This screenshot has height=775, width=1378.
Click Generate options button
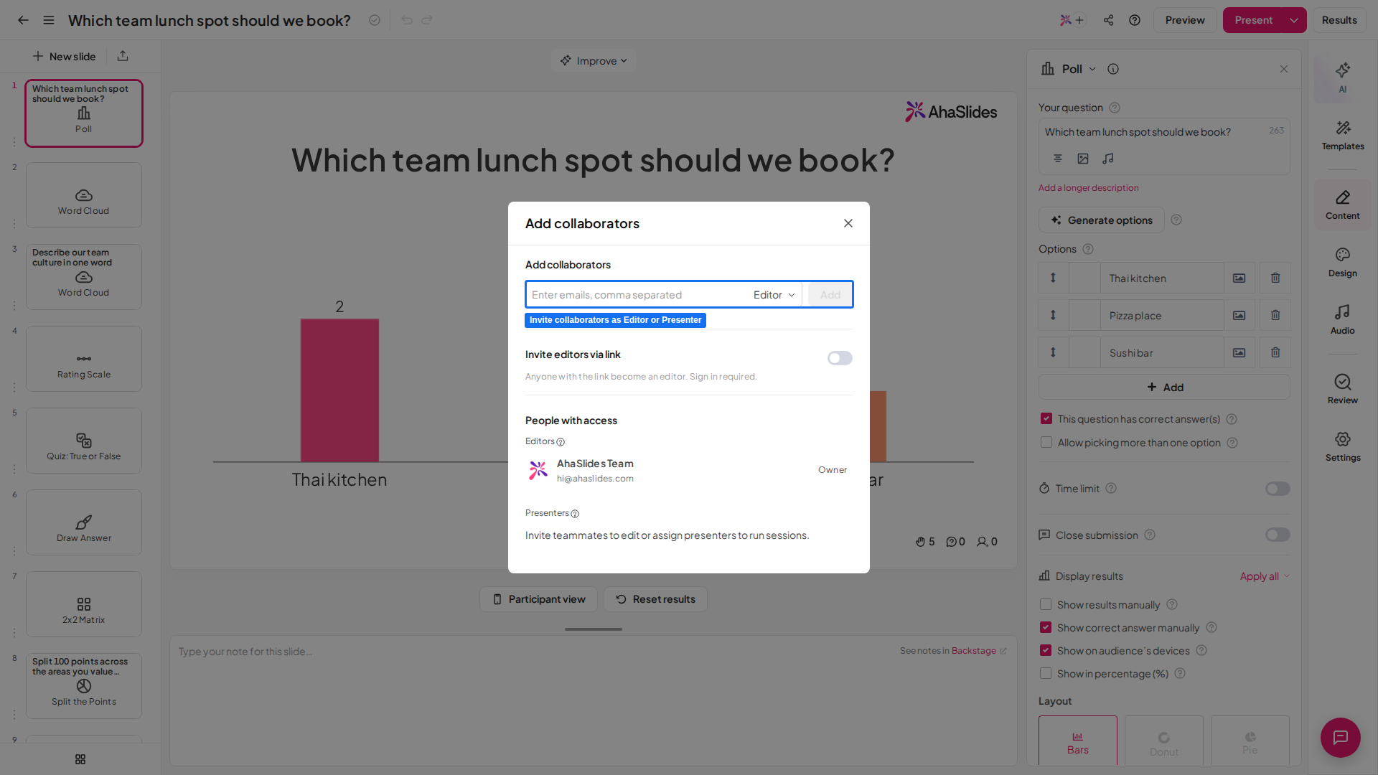click(x=1101, y=220)
